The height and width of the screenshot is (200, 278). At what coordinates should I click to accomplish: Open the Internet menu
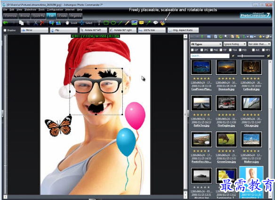[x=70, y=10]
